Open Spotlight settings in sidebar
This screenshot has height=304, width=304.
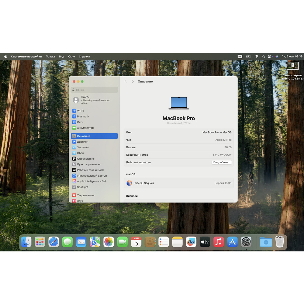click(95, 187)
